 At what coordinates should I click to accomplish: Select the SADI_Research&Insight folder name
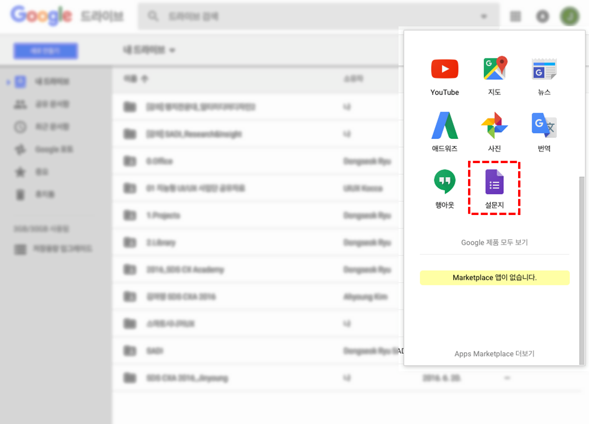tap(194, 134)
